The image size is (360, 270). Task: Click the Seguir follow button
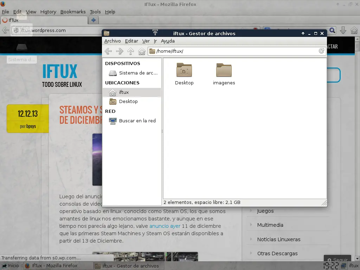(x=337, y=258)
